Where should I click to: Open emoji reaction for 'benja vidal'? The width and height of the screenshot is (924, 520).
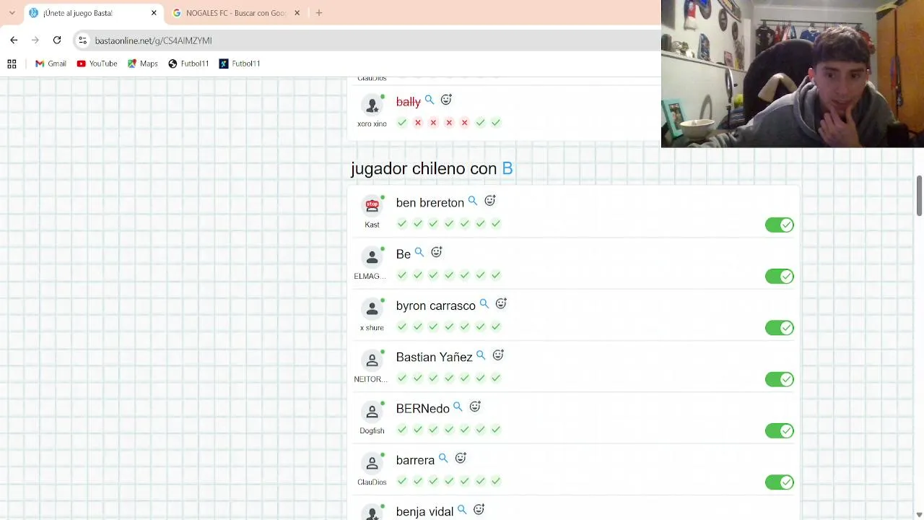(479, 509)
